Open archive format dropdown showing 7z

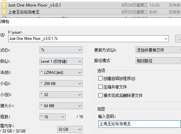[61, 50]
